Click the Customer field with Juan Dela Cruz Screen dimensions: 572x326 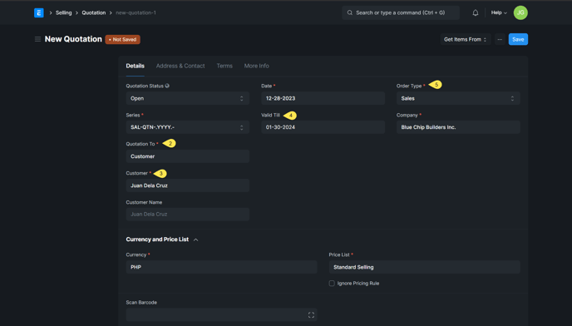tap(188, 185)
